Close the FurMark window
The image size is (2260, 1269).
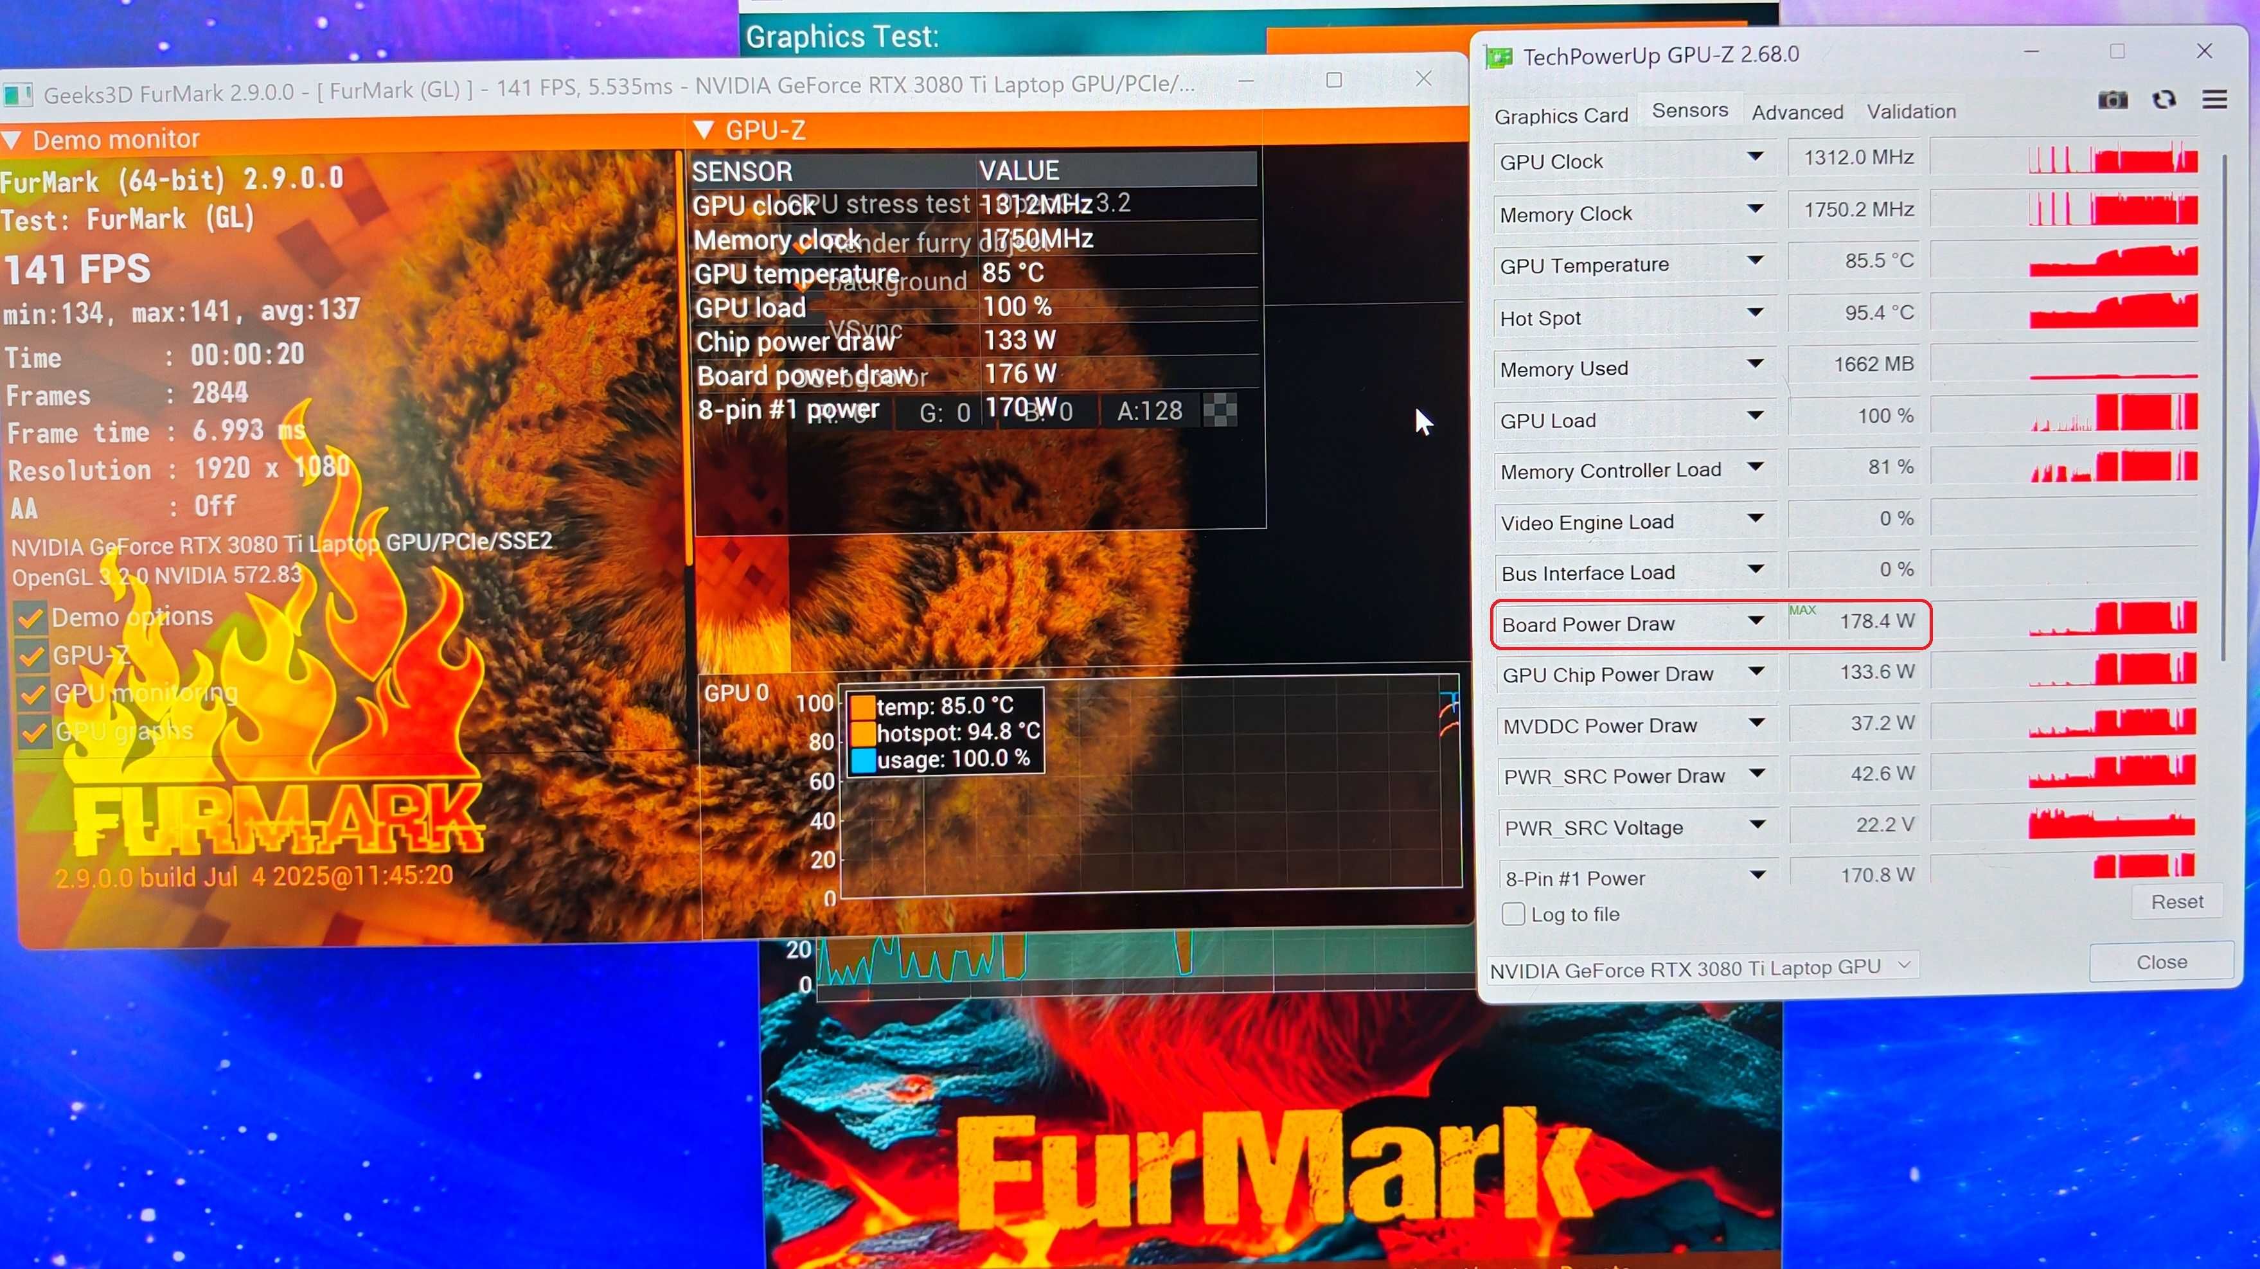pyautogui.click(x=1423, y=78)
